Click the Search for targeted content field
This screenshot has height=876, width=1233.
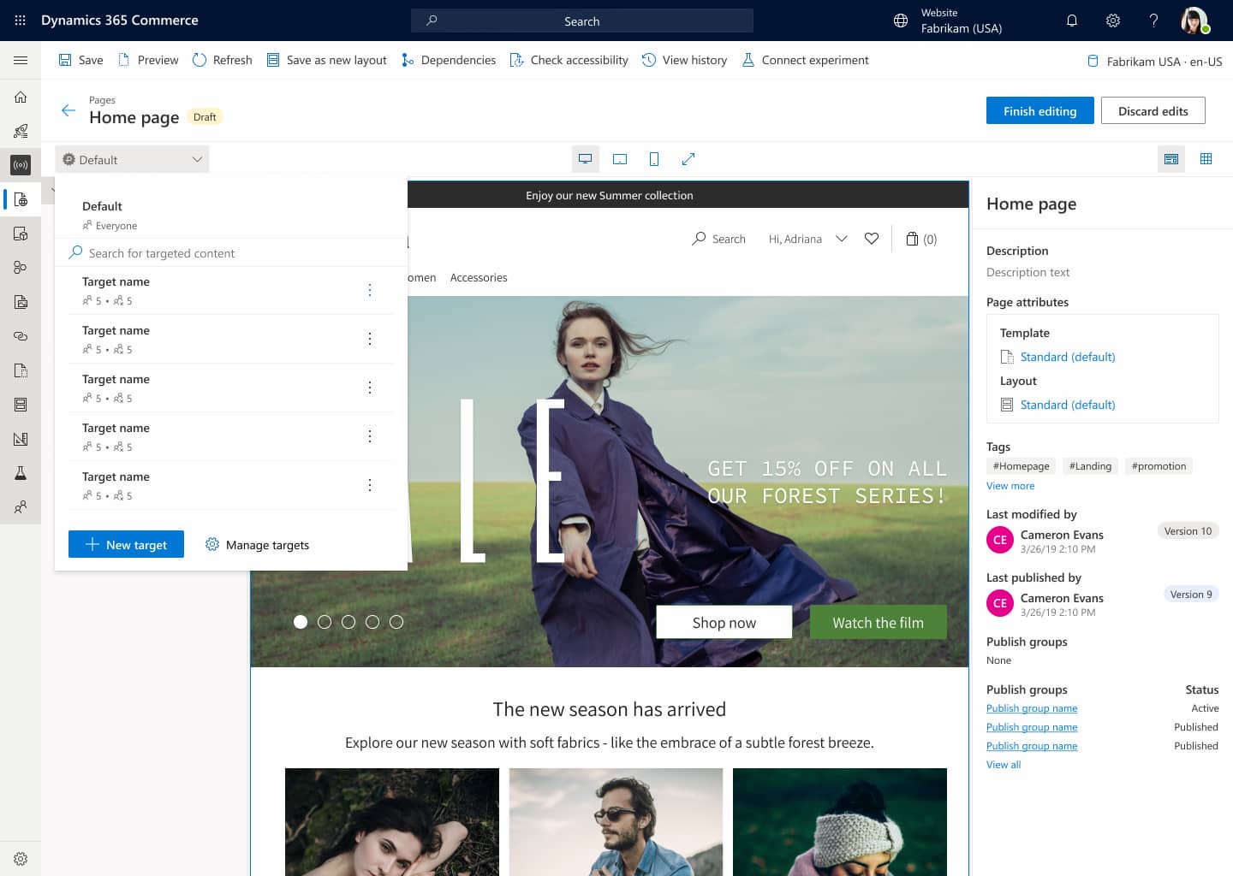pos(231,253)
